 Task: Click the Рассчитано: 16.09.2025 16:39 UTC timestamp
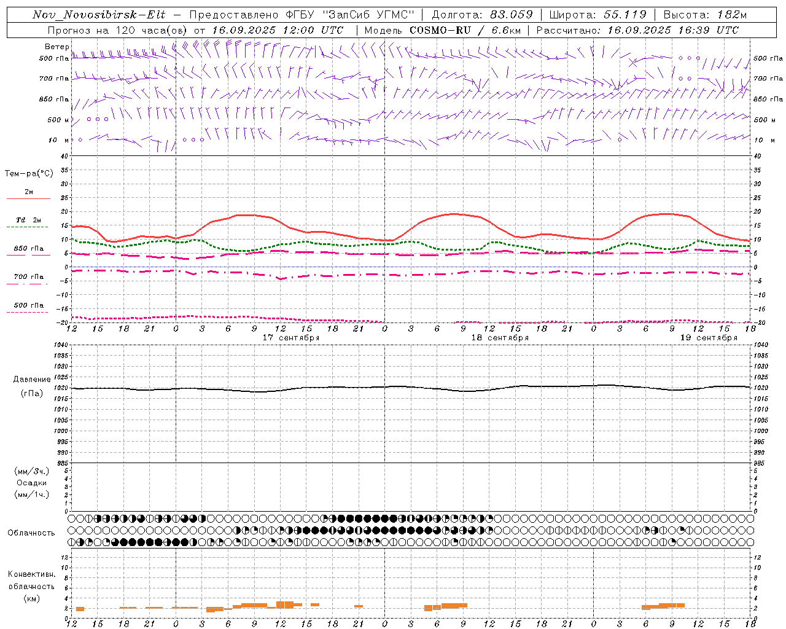click(637, 30)
